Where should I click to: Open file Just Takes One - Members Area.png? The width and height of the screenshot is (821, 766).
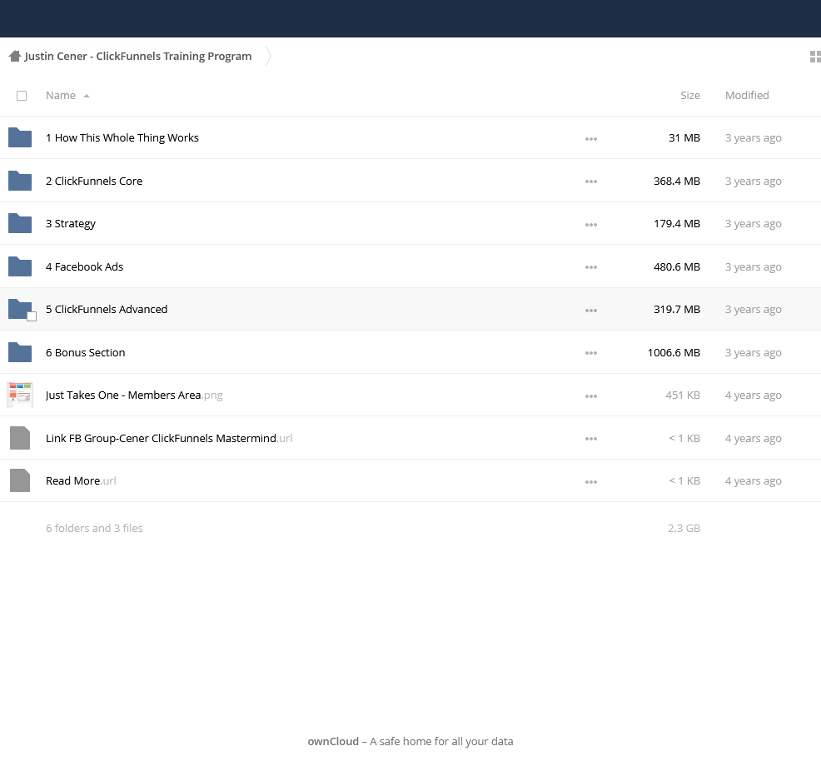pyautogui.click(x=134, y=395)
